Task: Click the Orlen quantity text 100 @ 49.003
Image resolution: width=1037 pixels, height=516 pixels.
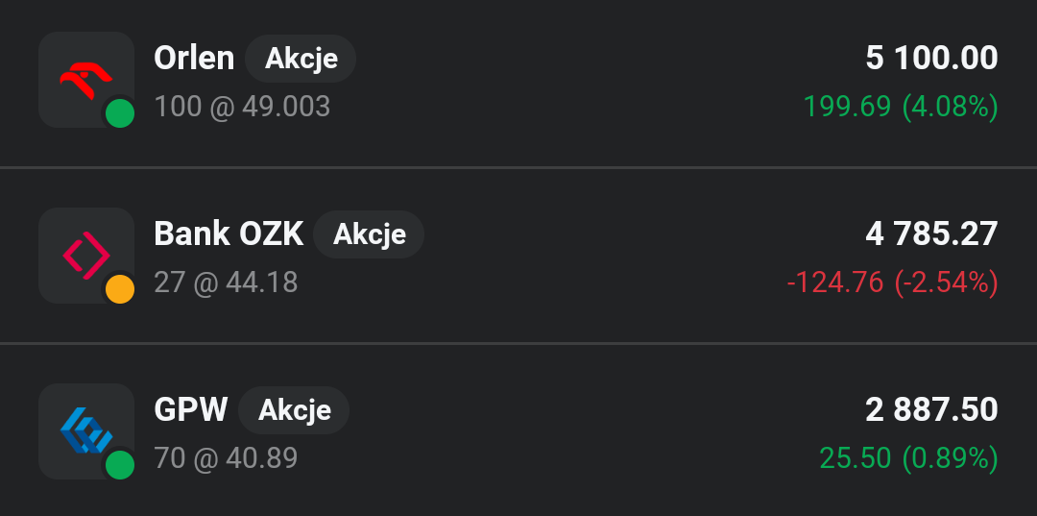Action: 242,106
